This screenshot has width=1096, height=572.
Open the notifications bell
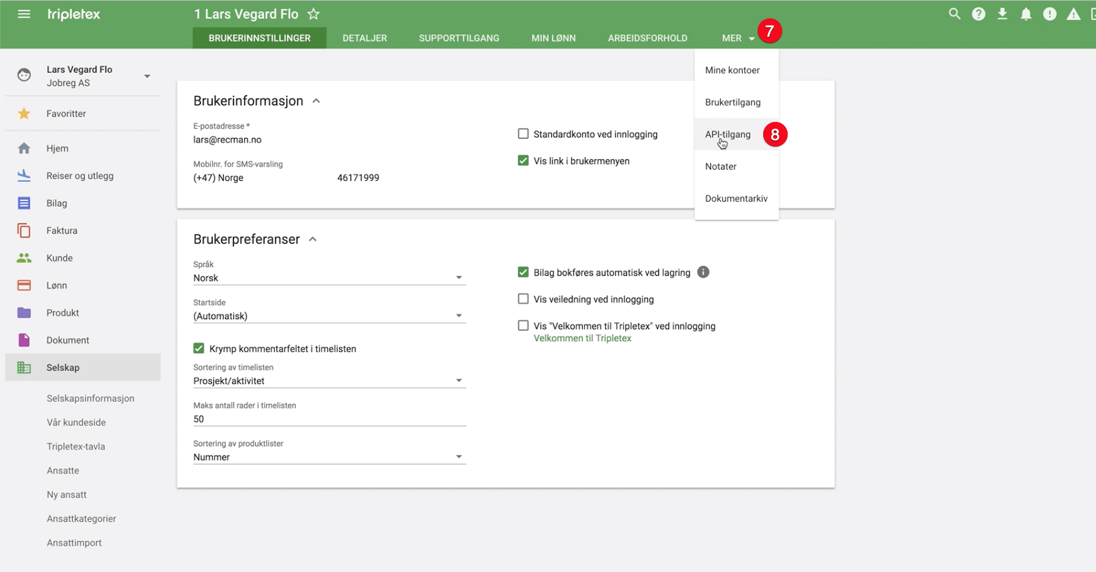[1026, 14]
